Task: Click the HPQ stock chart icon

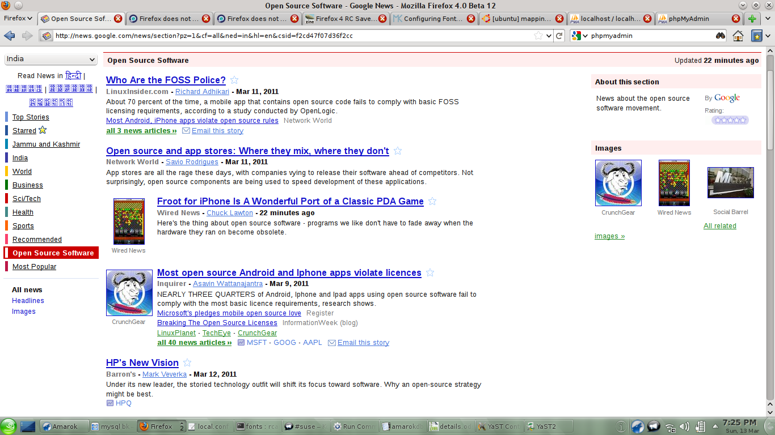Action: click(x=110, y=403)
